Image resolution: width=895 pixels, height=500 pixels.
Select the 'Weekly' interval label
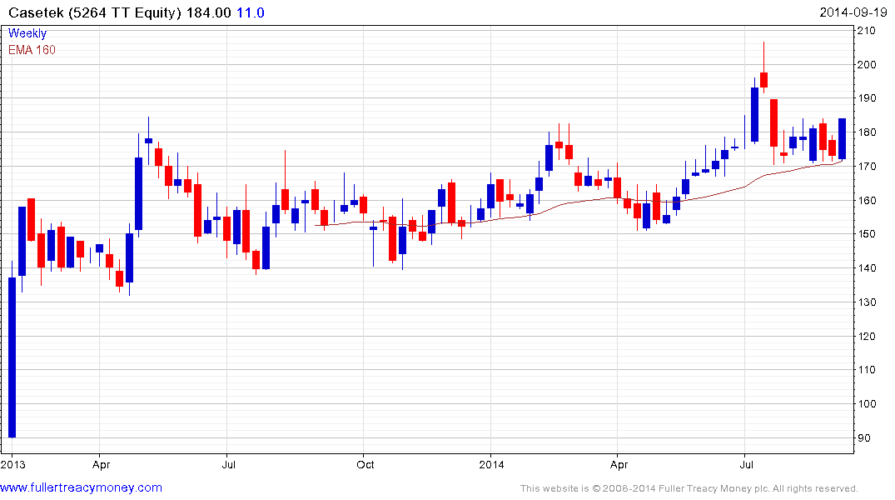pyautogui.click(x=27, y=33)
